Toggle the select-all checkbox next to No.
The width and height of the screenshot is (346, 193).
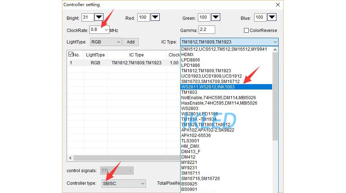click(x=71, y=54)
